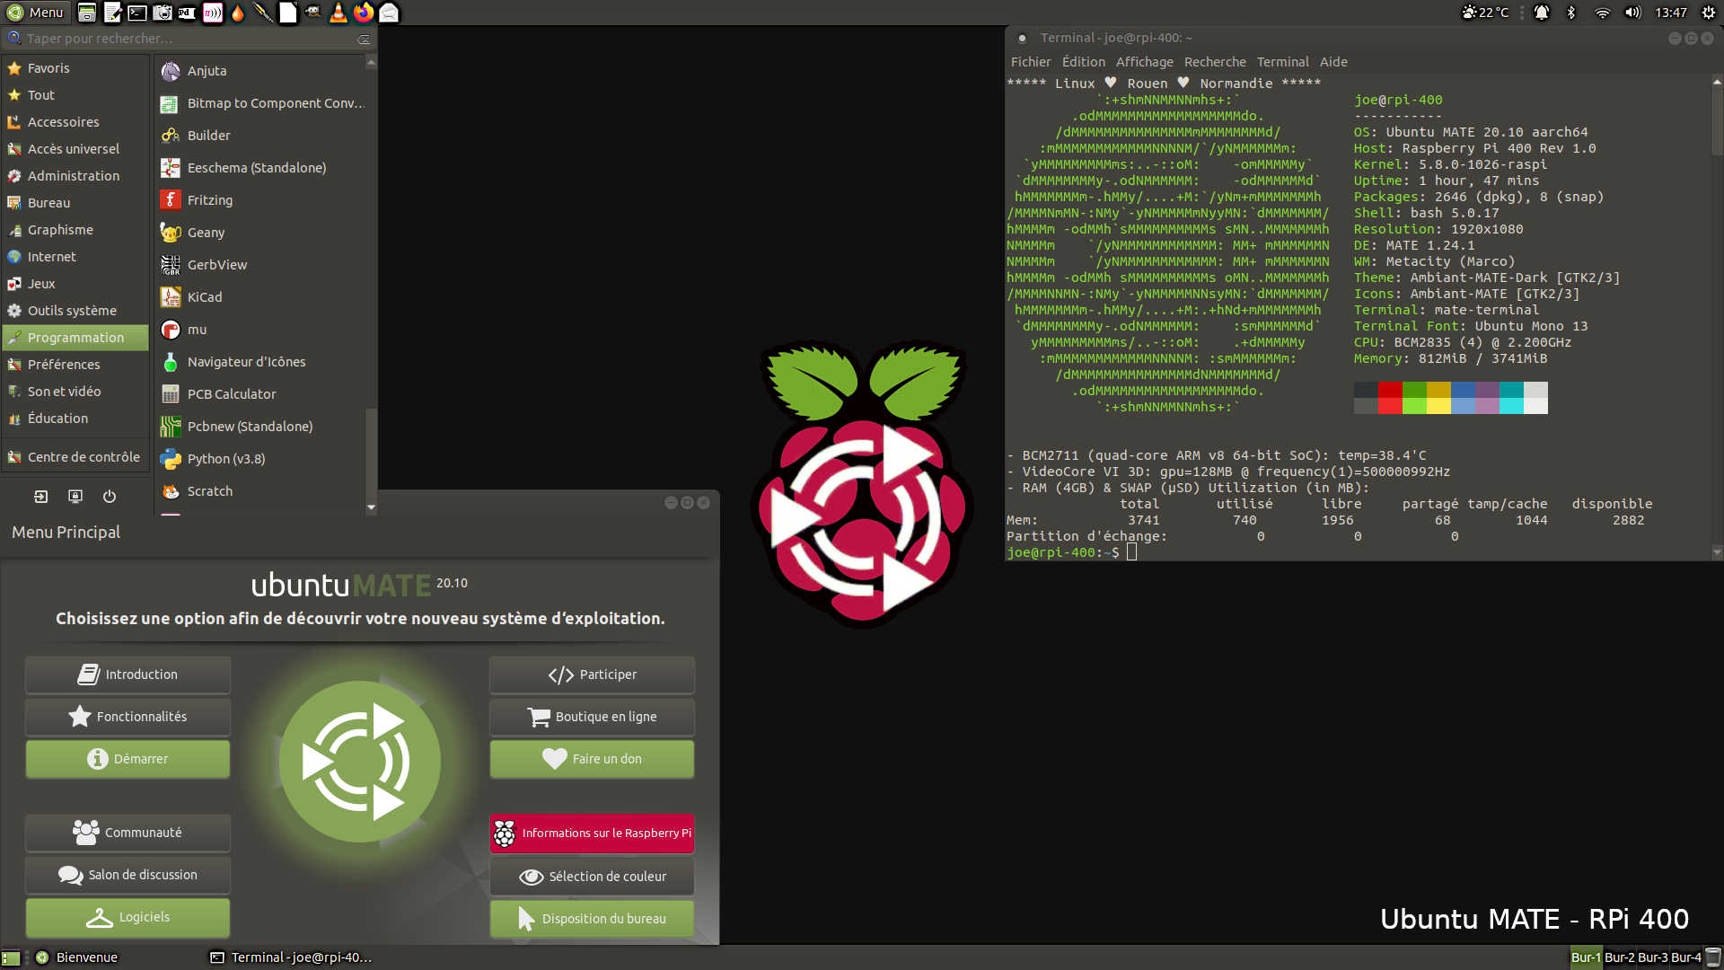Open the Recherche menu in Terminal
The image size is (1724, 970).
pos(1215,62)
